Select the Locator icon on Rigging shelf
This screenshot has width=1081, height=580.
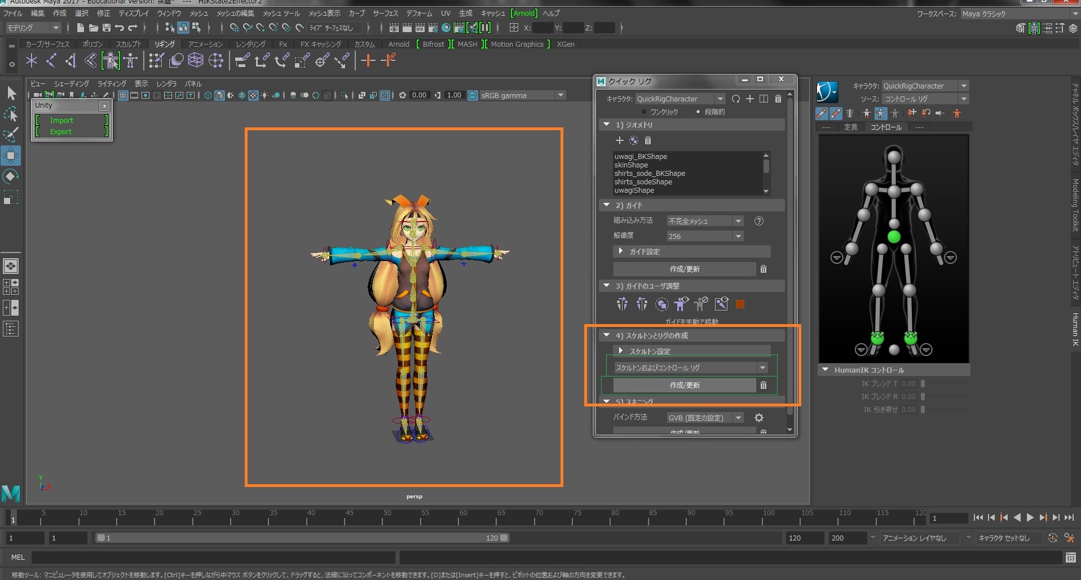pyautogui.click(x=32, y=60)
